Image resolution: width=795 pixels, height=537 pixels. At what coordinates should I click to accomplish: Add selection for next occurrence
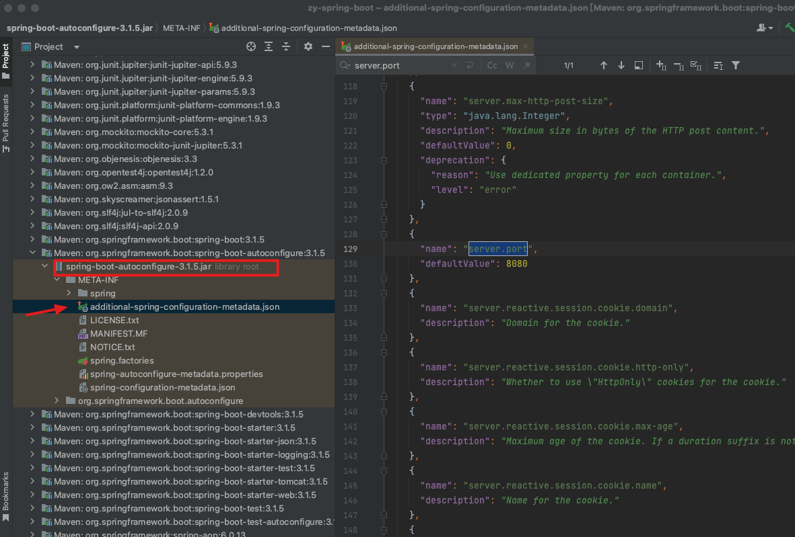(661, 65)
